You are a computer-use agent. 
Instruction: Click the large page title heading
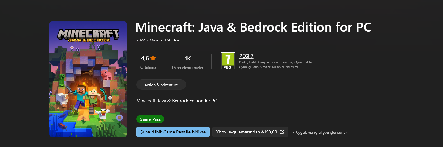253,27
